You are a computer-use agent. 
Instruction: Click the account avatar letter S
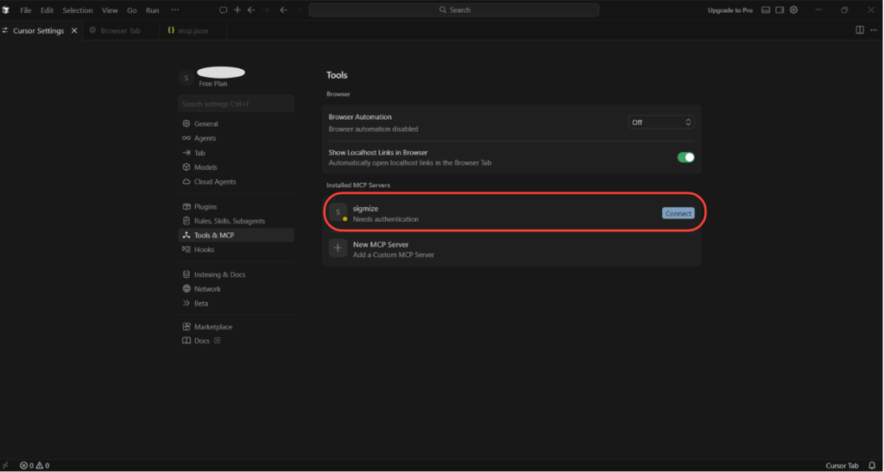[x=186, y=78]
